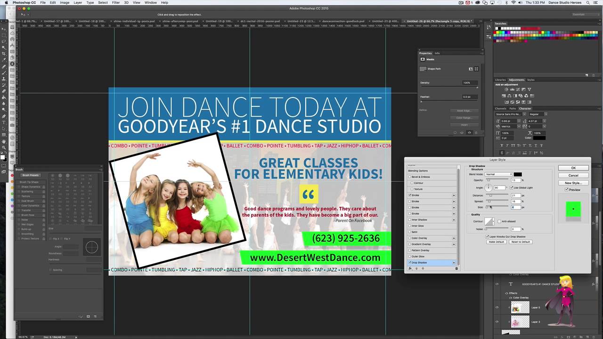This screenshot has height=339, width=603.
Task: Click Reset to Default button
Action: [x=521, y=242]
